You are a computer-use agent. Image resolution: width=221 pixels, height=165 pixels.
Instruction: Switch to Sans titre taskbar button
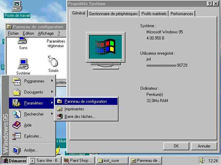(45, 161)
